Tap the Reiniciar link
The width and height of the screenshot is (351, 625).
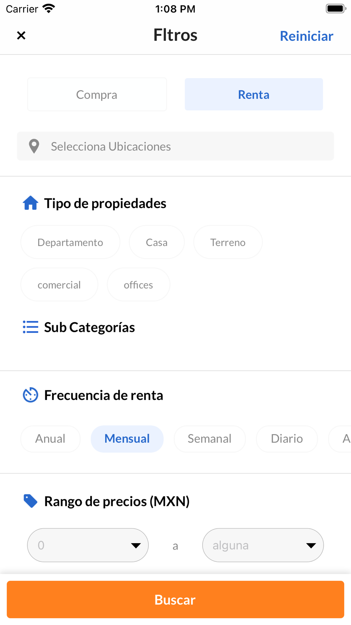coord(306,36)
